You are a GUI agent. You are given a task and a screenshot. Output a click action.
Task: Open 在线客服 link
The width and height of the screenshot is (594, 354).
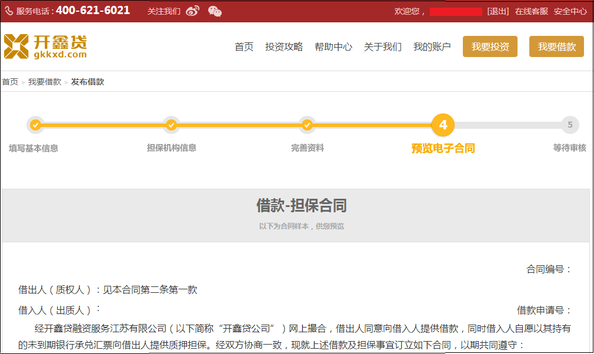[x=532, y=11]
